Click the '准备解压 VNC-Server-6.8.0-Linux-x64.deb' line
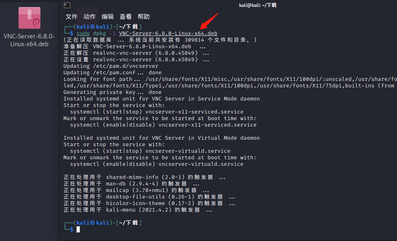This screenshot has width=397, height=241. (134, 47)
